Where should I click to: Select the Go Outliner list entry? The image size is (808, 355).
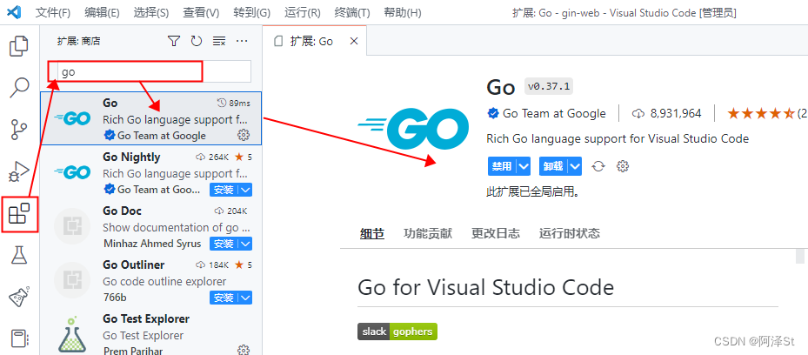coord(151,281)
